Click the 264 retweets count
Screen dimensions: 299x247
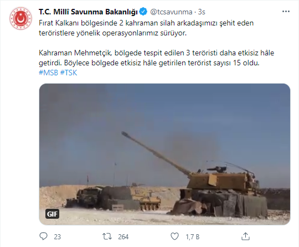pos(123,237)
